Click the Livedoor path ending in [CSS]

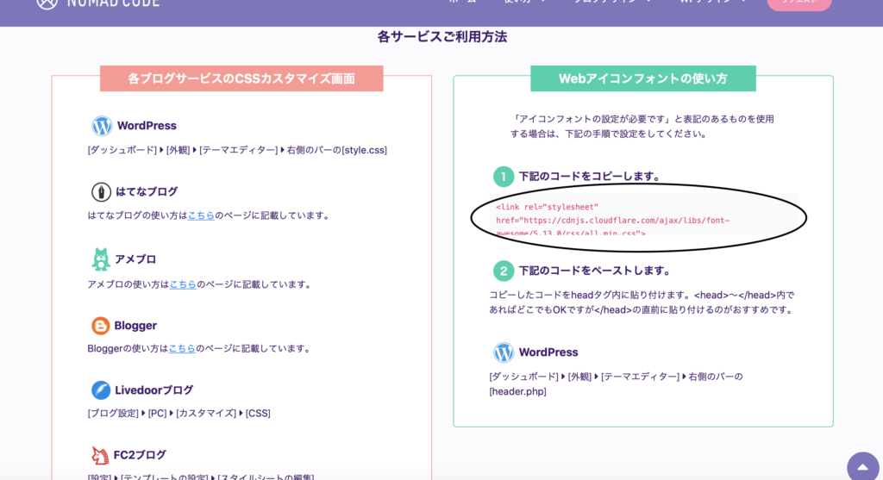(x=179, y=414)
